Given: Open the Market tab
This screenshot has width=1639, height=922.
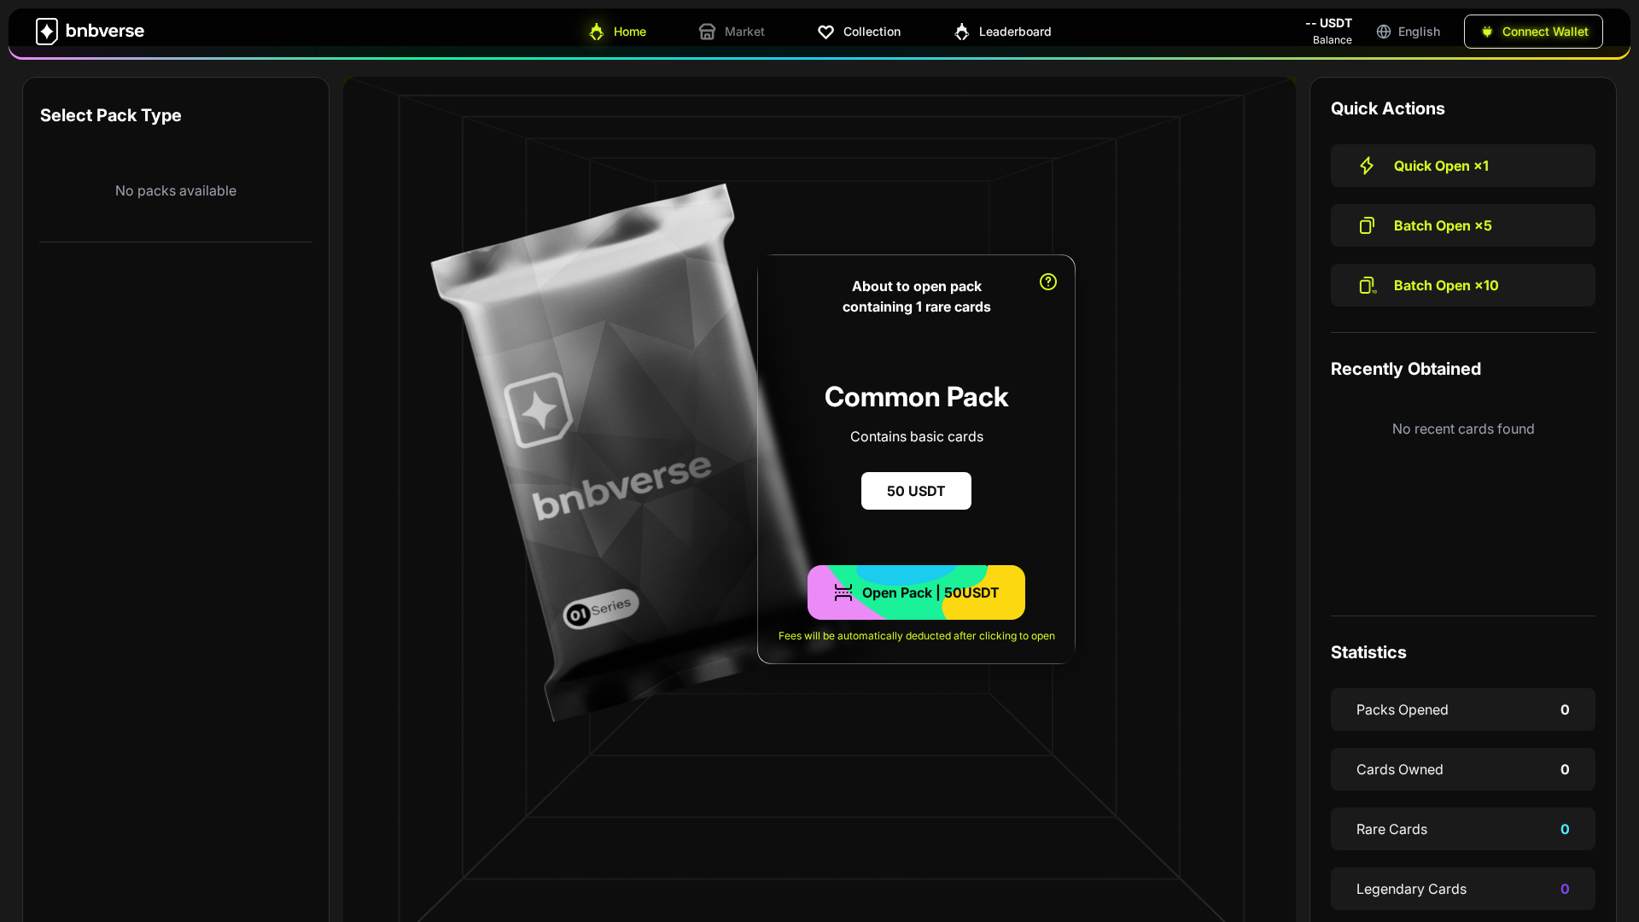Looking at the screenshot, I should coord(732,32).
